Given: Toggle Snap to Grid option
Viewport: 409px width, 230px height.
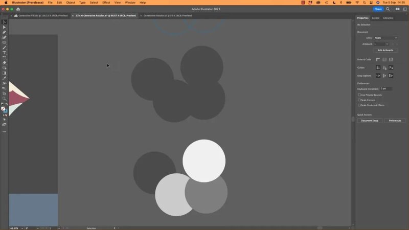Looking at the screenshot, I should 391,76.
